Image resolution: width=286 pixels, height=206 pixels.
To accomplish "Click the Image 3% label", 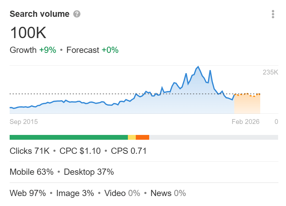I will (75, 193).
